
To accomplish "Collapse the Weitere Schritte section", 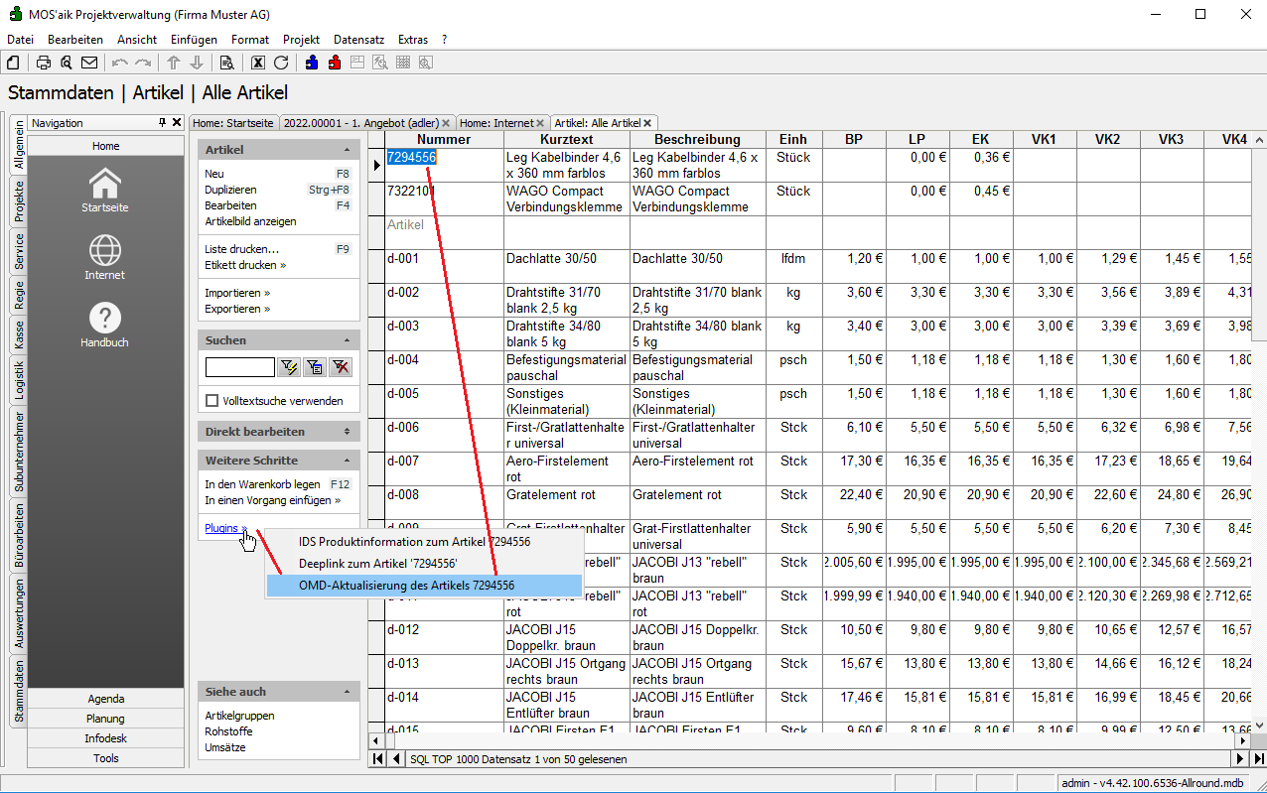I will (347, 461).
